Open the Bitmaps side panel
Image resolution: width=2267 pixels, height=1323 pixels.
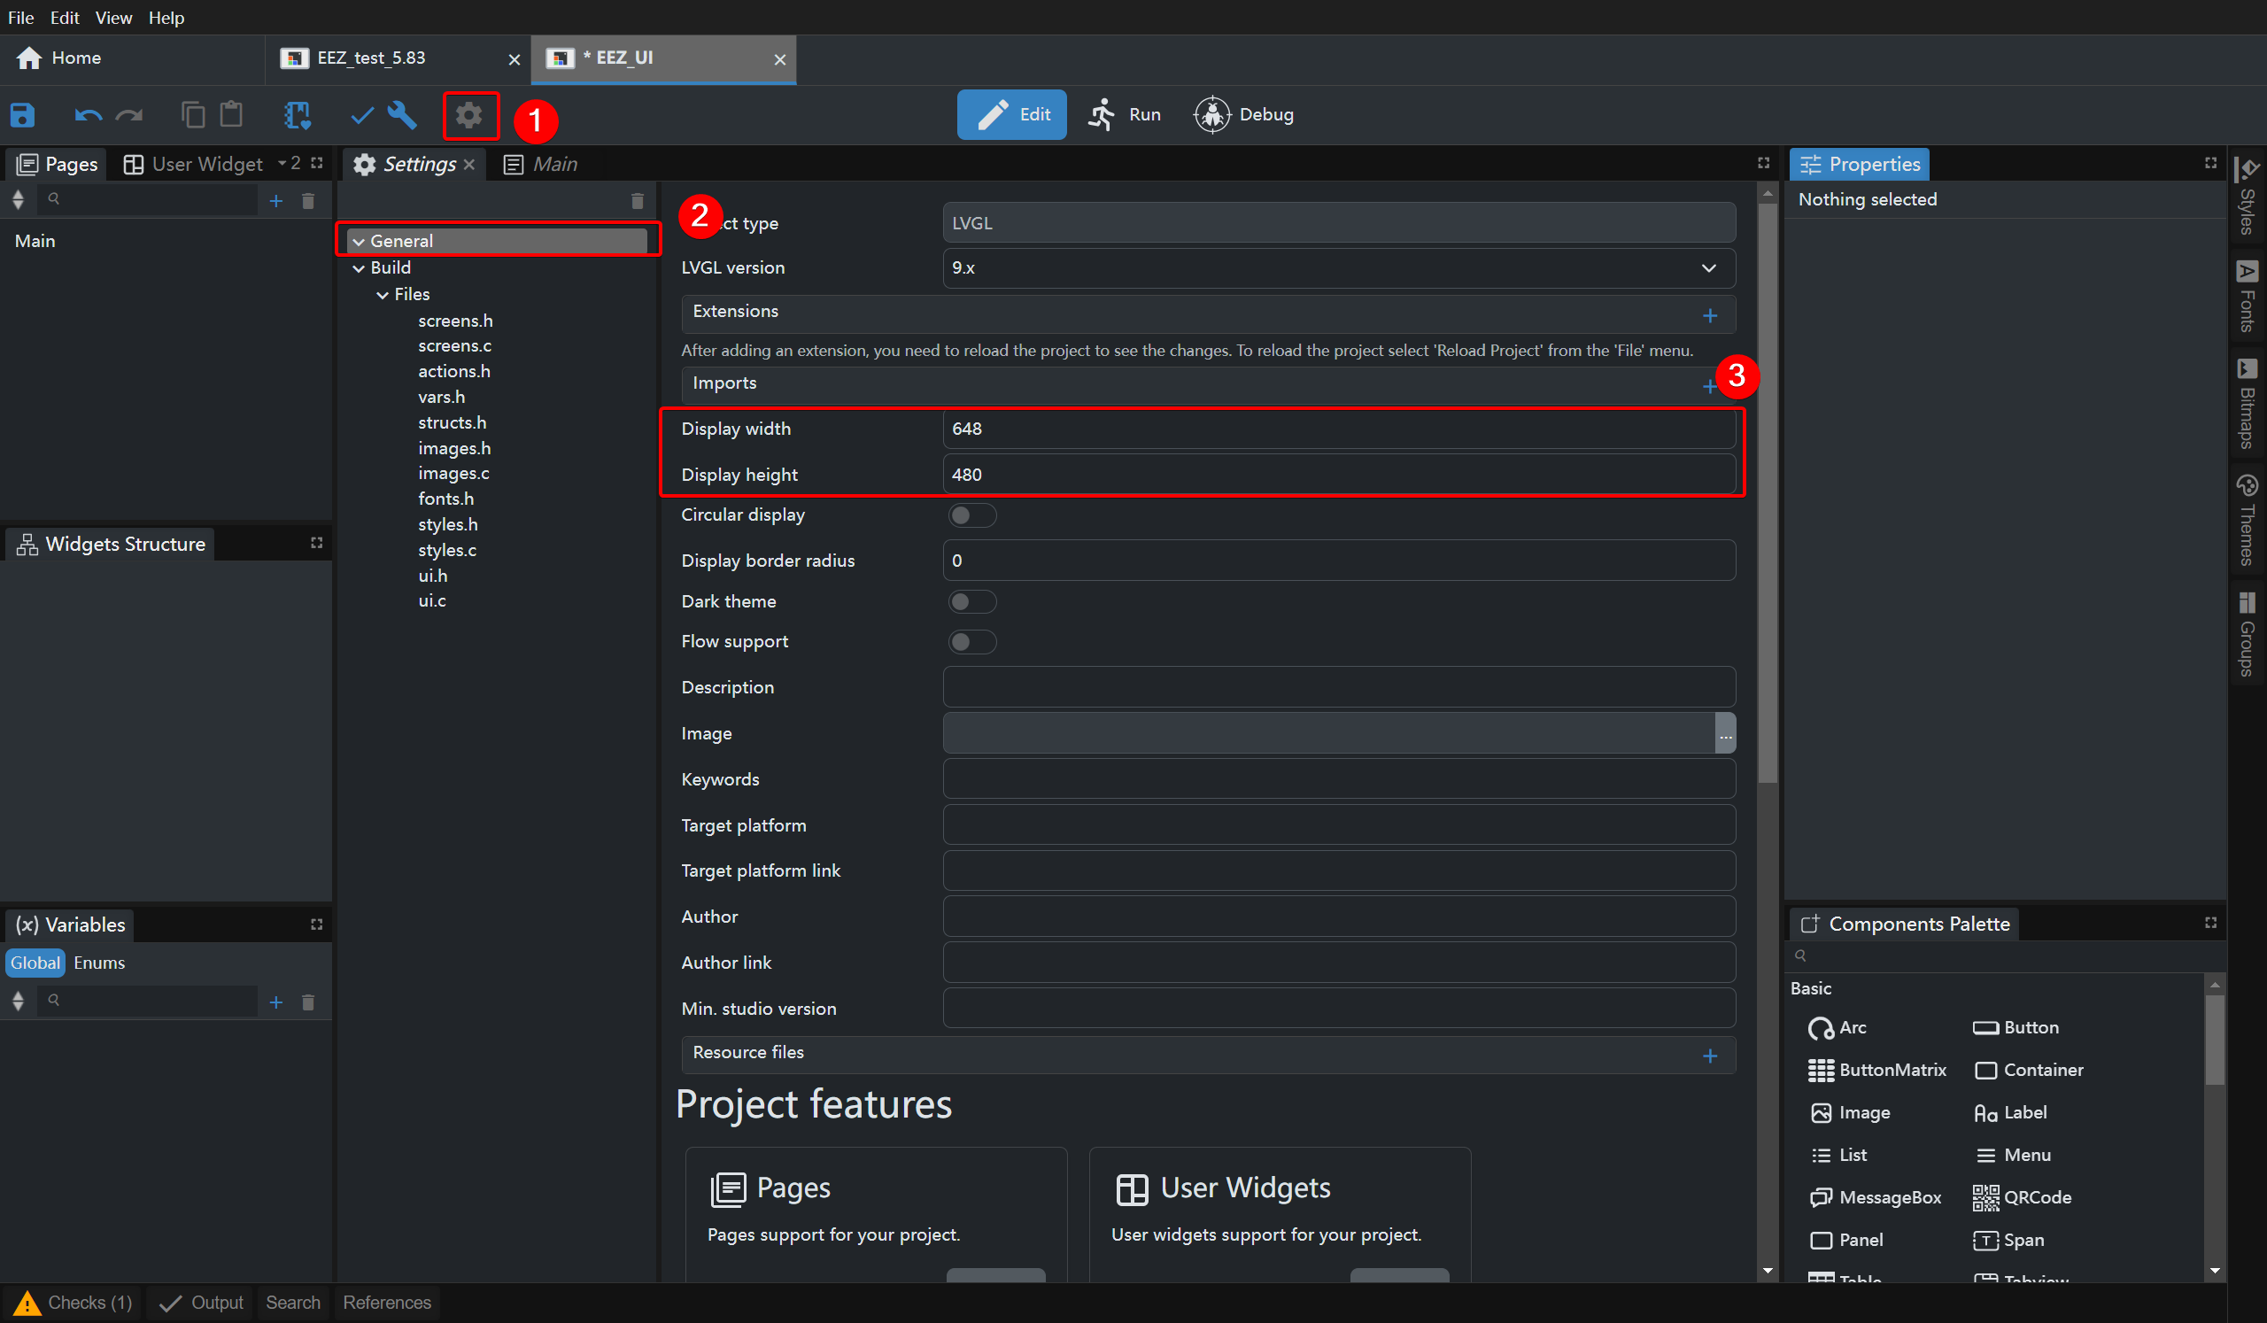coord(2248,403)
